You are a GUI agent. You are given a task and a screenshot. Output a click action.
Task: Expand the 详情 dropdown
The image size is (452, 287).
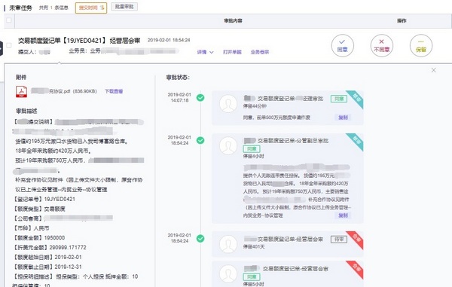(x=205, y=52)
